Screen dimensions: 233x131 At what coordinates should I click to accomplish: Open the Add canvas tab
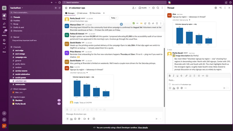coord(82,13)
